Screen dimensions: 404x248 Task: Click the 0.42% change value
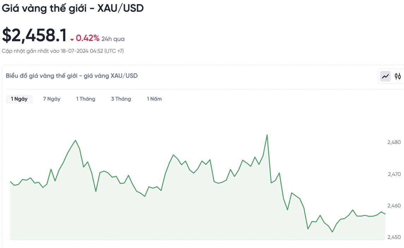[88, 38]
